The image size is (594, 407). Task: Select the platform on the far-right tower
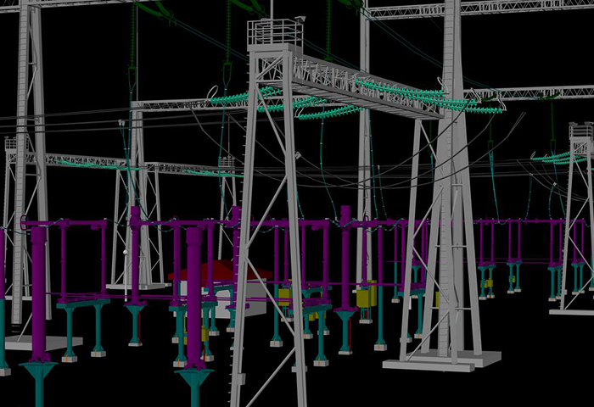click(x=580, y=131)
